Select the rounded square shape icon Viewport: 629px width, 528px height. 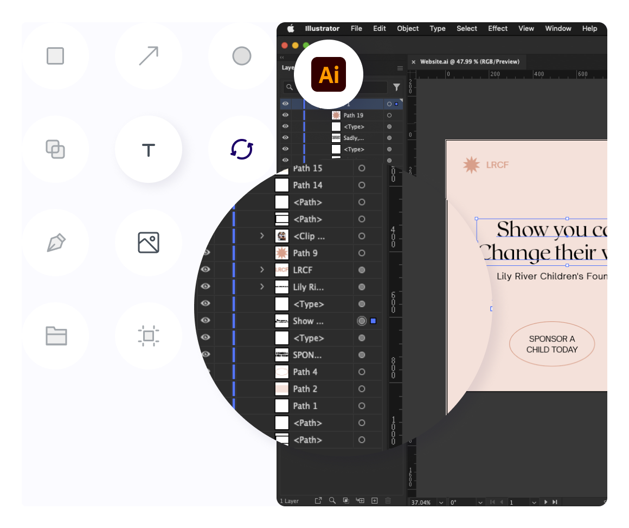[x=55, y=56]
